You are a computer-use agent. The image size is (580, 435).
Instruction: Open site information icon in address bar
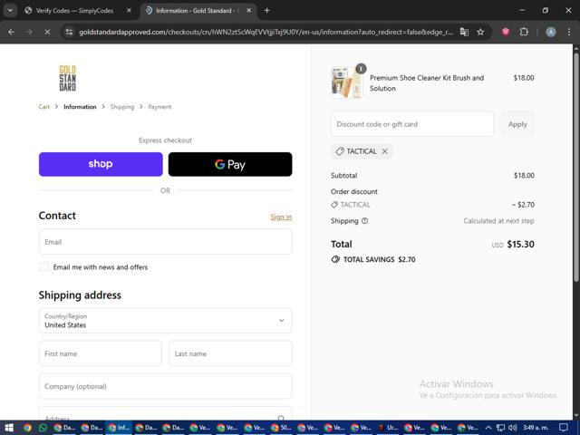(x=69, y=33)
